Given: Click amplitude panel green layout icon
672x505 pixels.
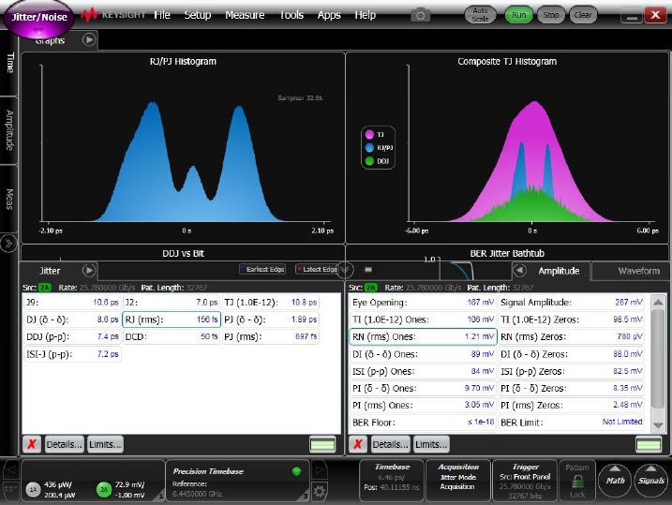Looking at the screenshot, I should tap(649, 445).
